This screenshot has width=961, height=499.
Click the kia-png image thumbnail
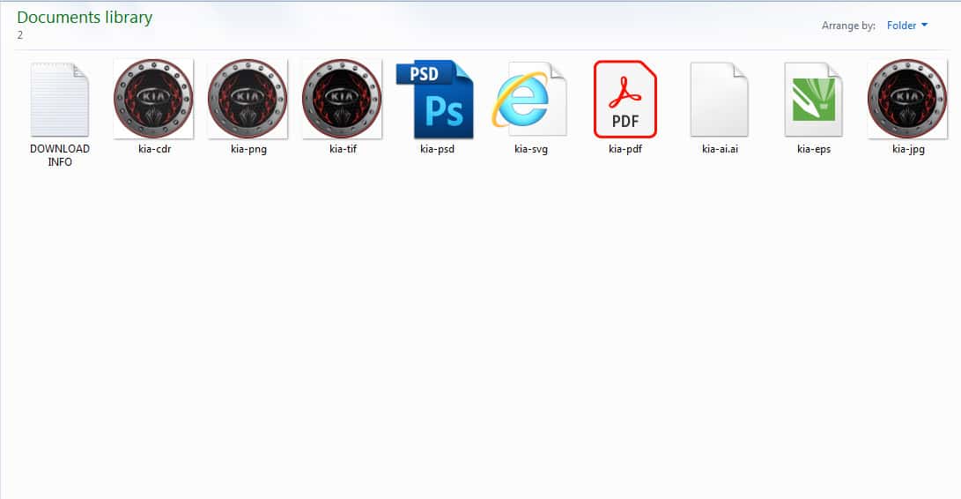(x=248, y=99)
